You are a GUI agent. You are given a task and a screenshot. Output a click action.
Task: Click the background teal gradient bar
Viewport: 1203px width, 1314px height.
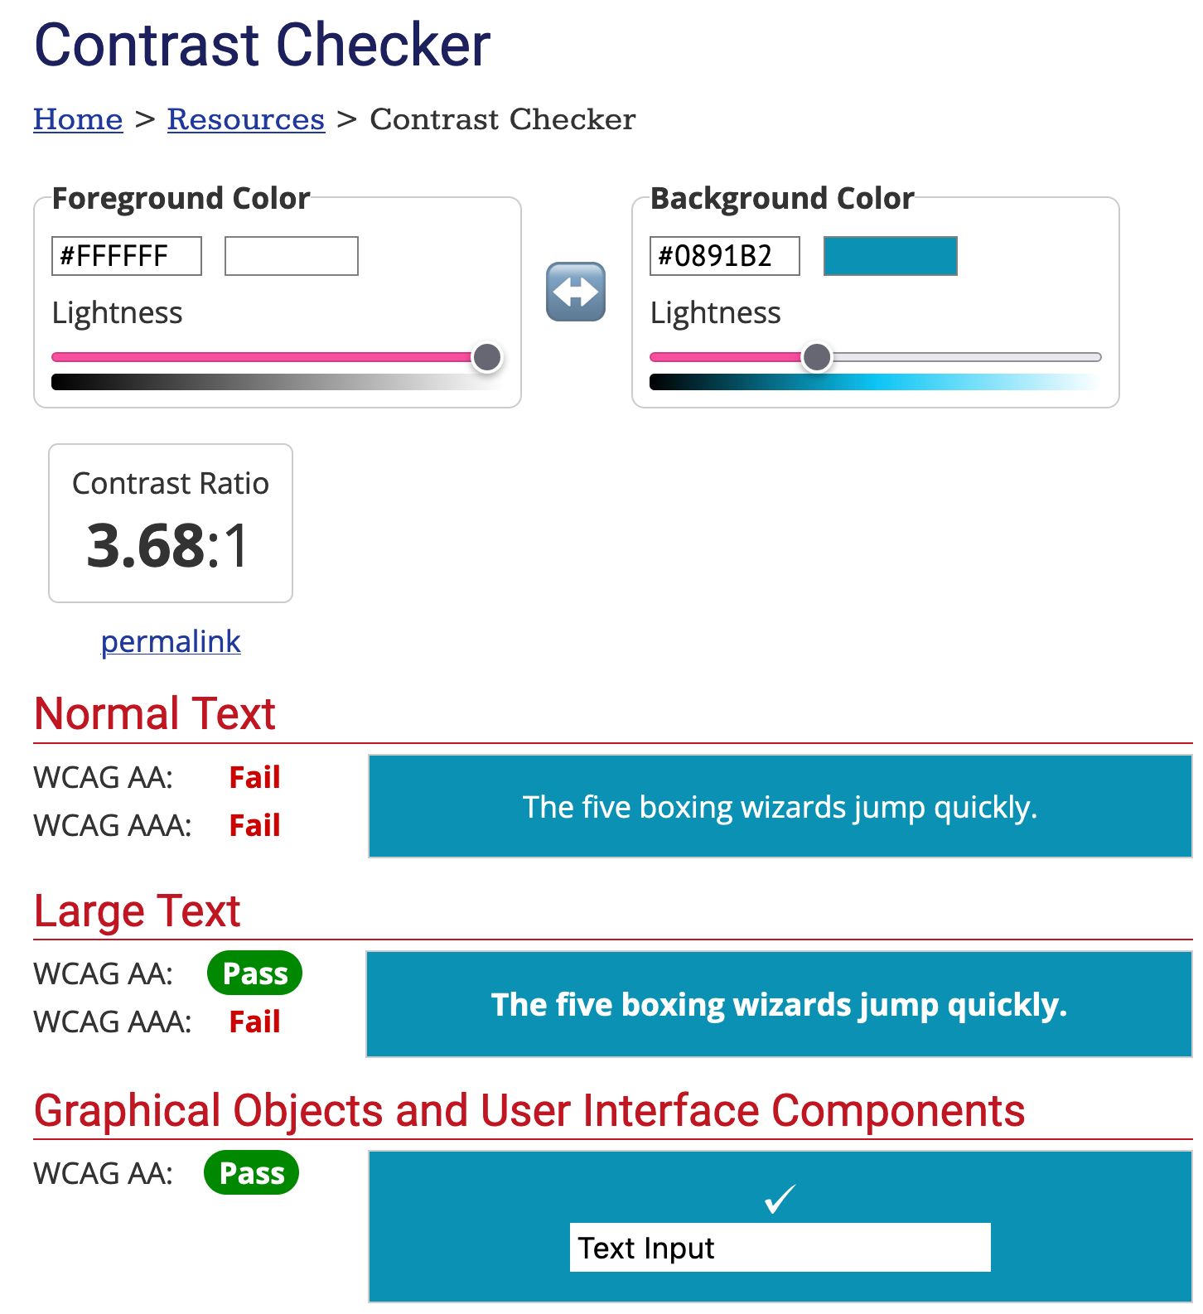[x=876, y=382]
